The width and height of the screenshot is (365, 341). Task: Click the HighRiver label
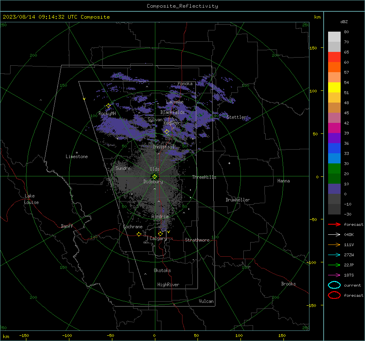tap(168, 285)
